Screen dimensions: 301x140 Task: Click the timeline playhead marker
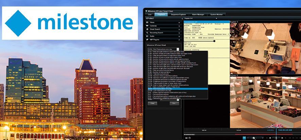point(276,132)
